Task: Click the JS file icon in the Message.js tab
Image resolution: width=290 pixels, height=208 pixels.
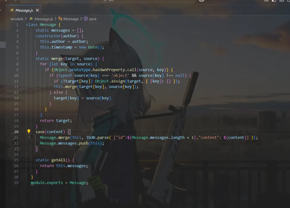Action: pyautogui.click(x=12, y=10)
